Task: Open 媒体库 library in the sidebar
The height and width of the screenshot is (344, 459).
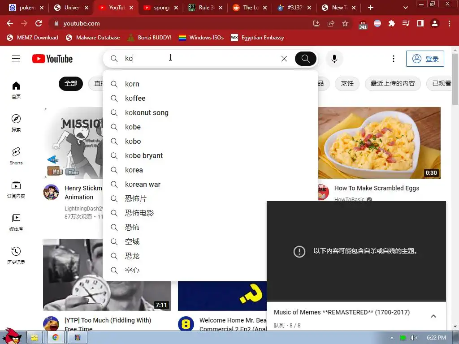Action: pyautogui.click(x=16, y=223)
